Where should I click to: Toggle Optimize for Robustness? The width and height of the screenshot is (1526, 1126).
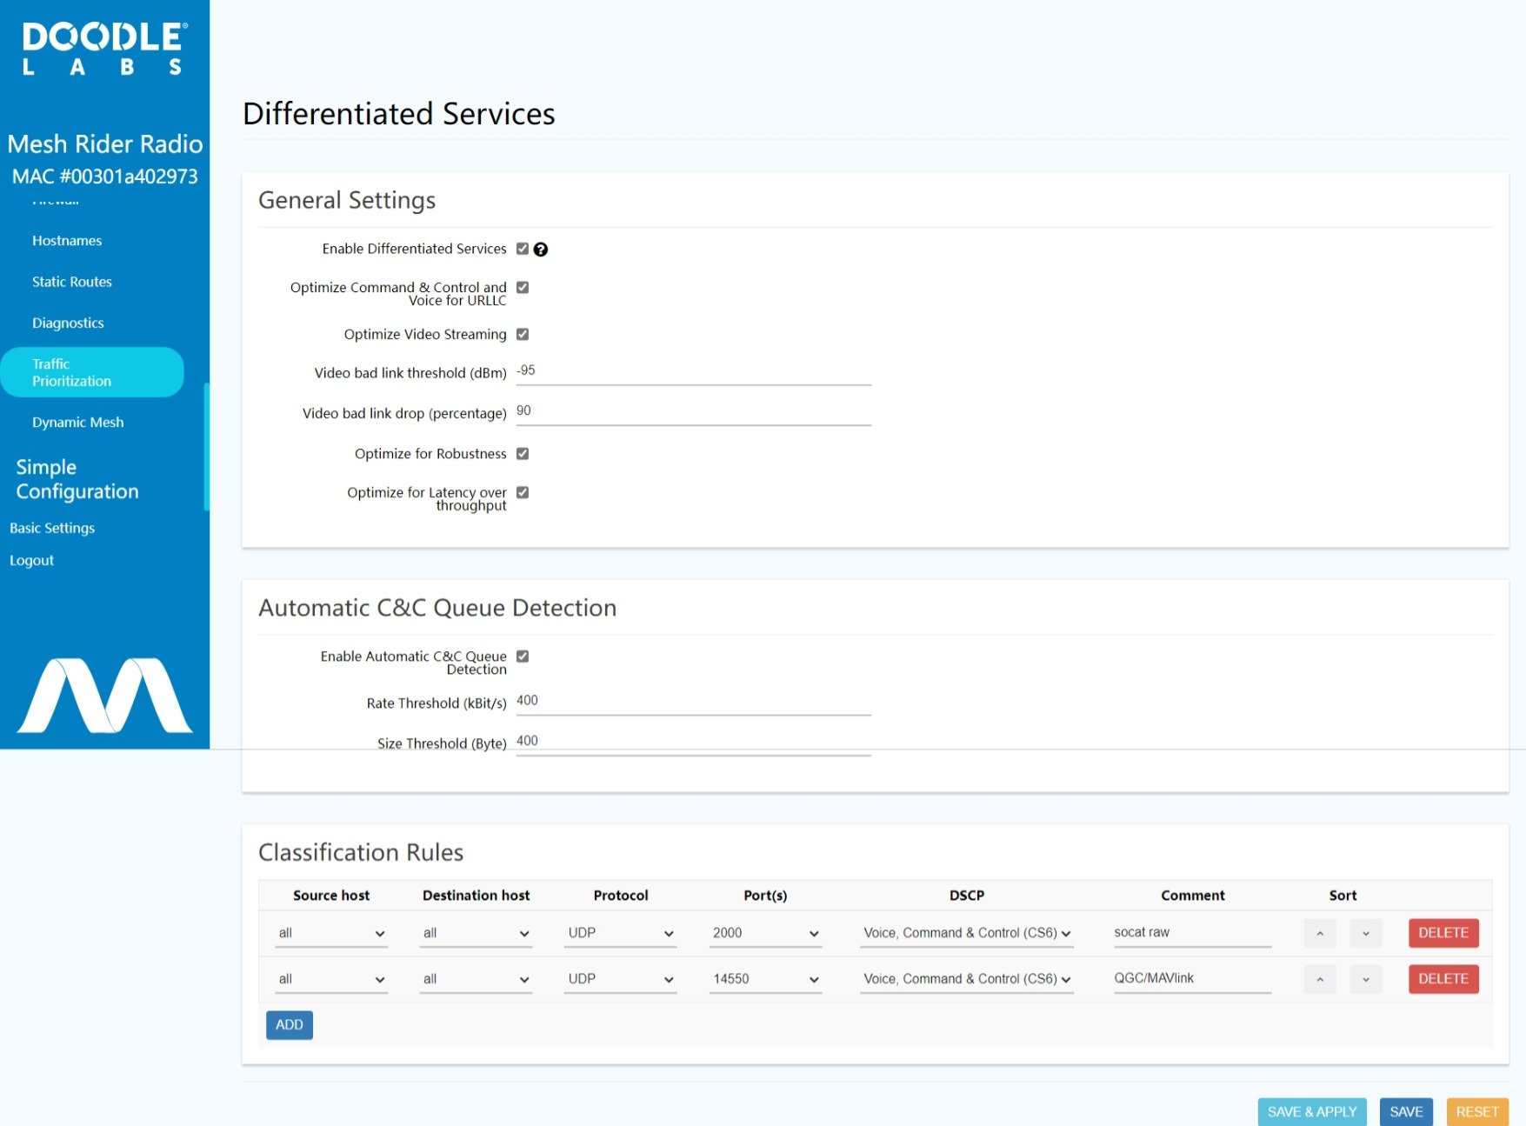tap(523, 453)
